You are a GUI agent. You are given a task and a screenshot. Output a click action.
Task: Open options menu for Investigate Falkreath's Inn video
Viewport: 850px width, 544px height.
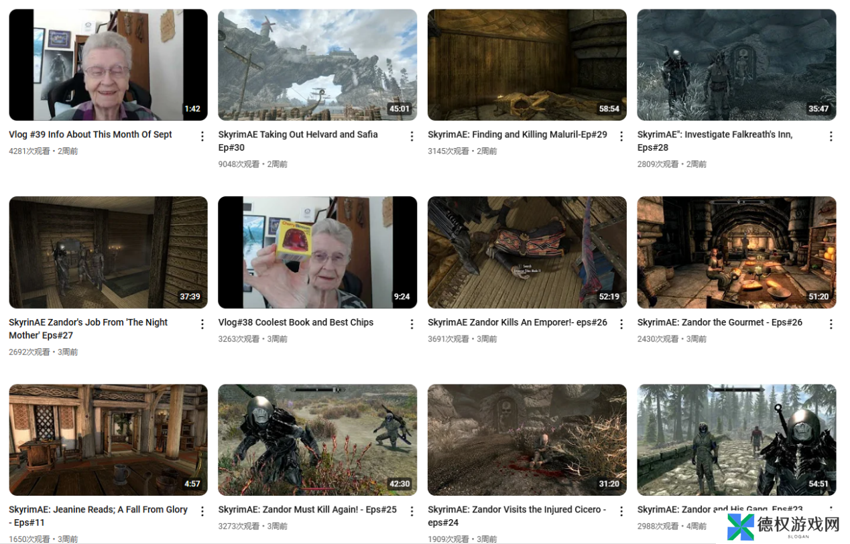click(831, 137)
